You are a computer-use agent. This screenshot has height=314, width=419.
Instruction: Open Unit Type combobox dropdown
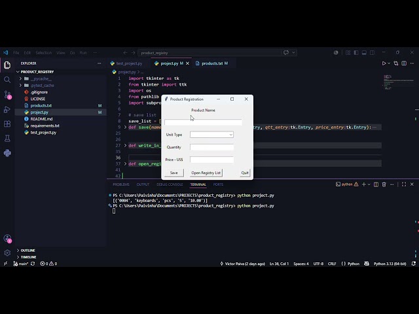(x=230, y=135)
